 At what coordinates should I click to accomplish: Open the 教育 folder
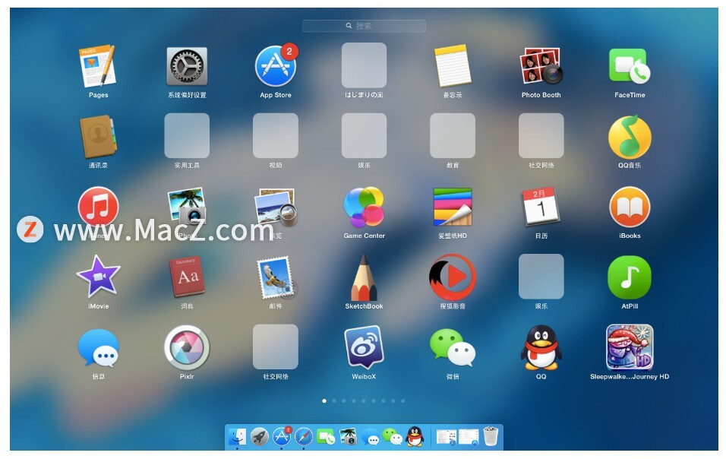[453, 136]
